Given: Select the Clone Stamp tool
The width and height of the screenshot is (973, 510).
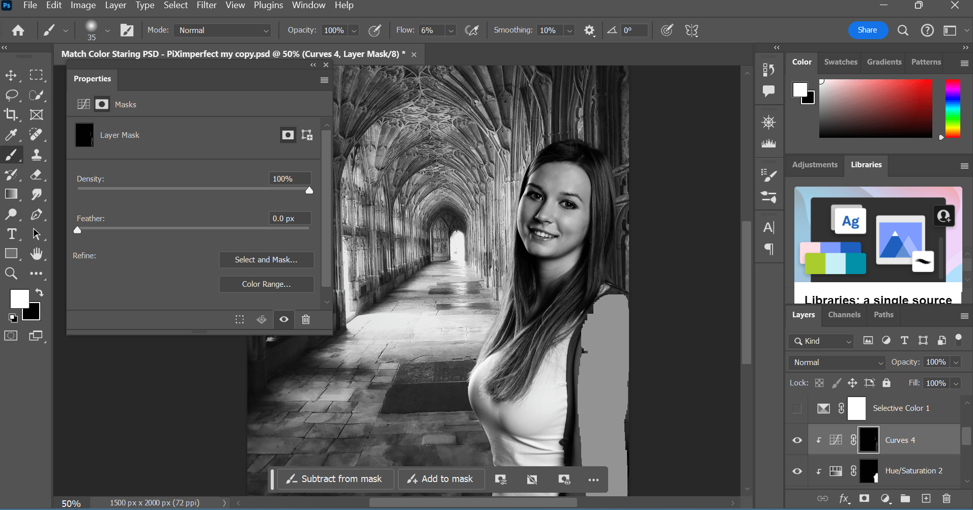Looking at the screenshot, I should click(37, 155).
